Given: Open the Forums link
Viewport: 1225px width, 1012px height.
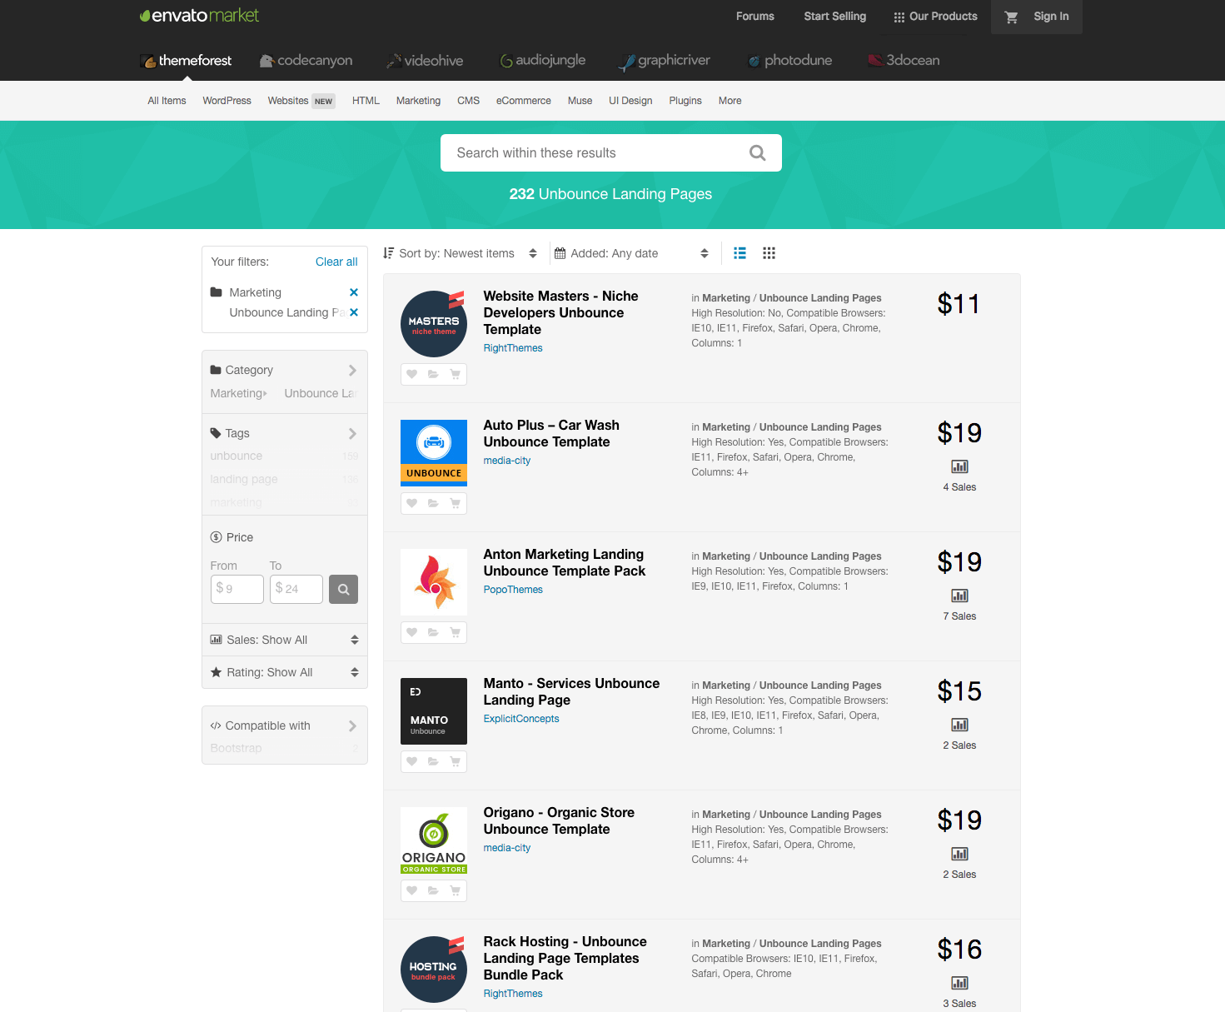Looking at the screenshot, I should 754,17.
